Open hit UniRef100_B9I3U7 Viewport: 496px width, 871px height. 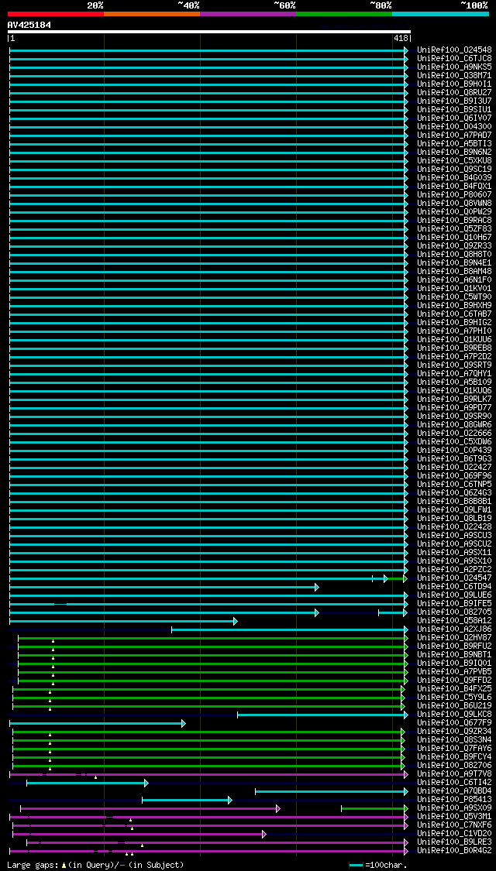(x=454, y=101)
